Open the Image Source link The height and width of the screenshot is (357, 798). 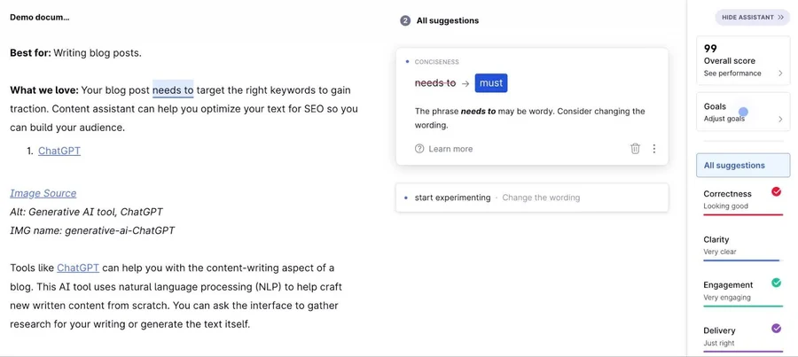(x=43, y=193)
